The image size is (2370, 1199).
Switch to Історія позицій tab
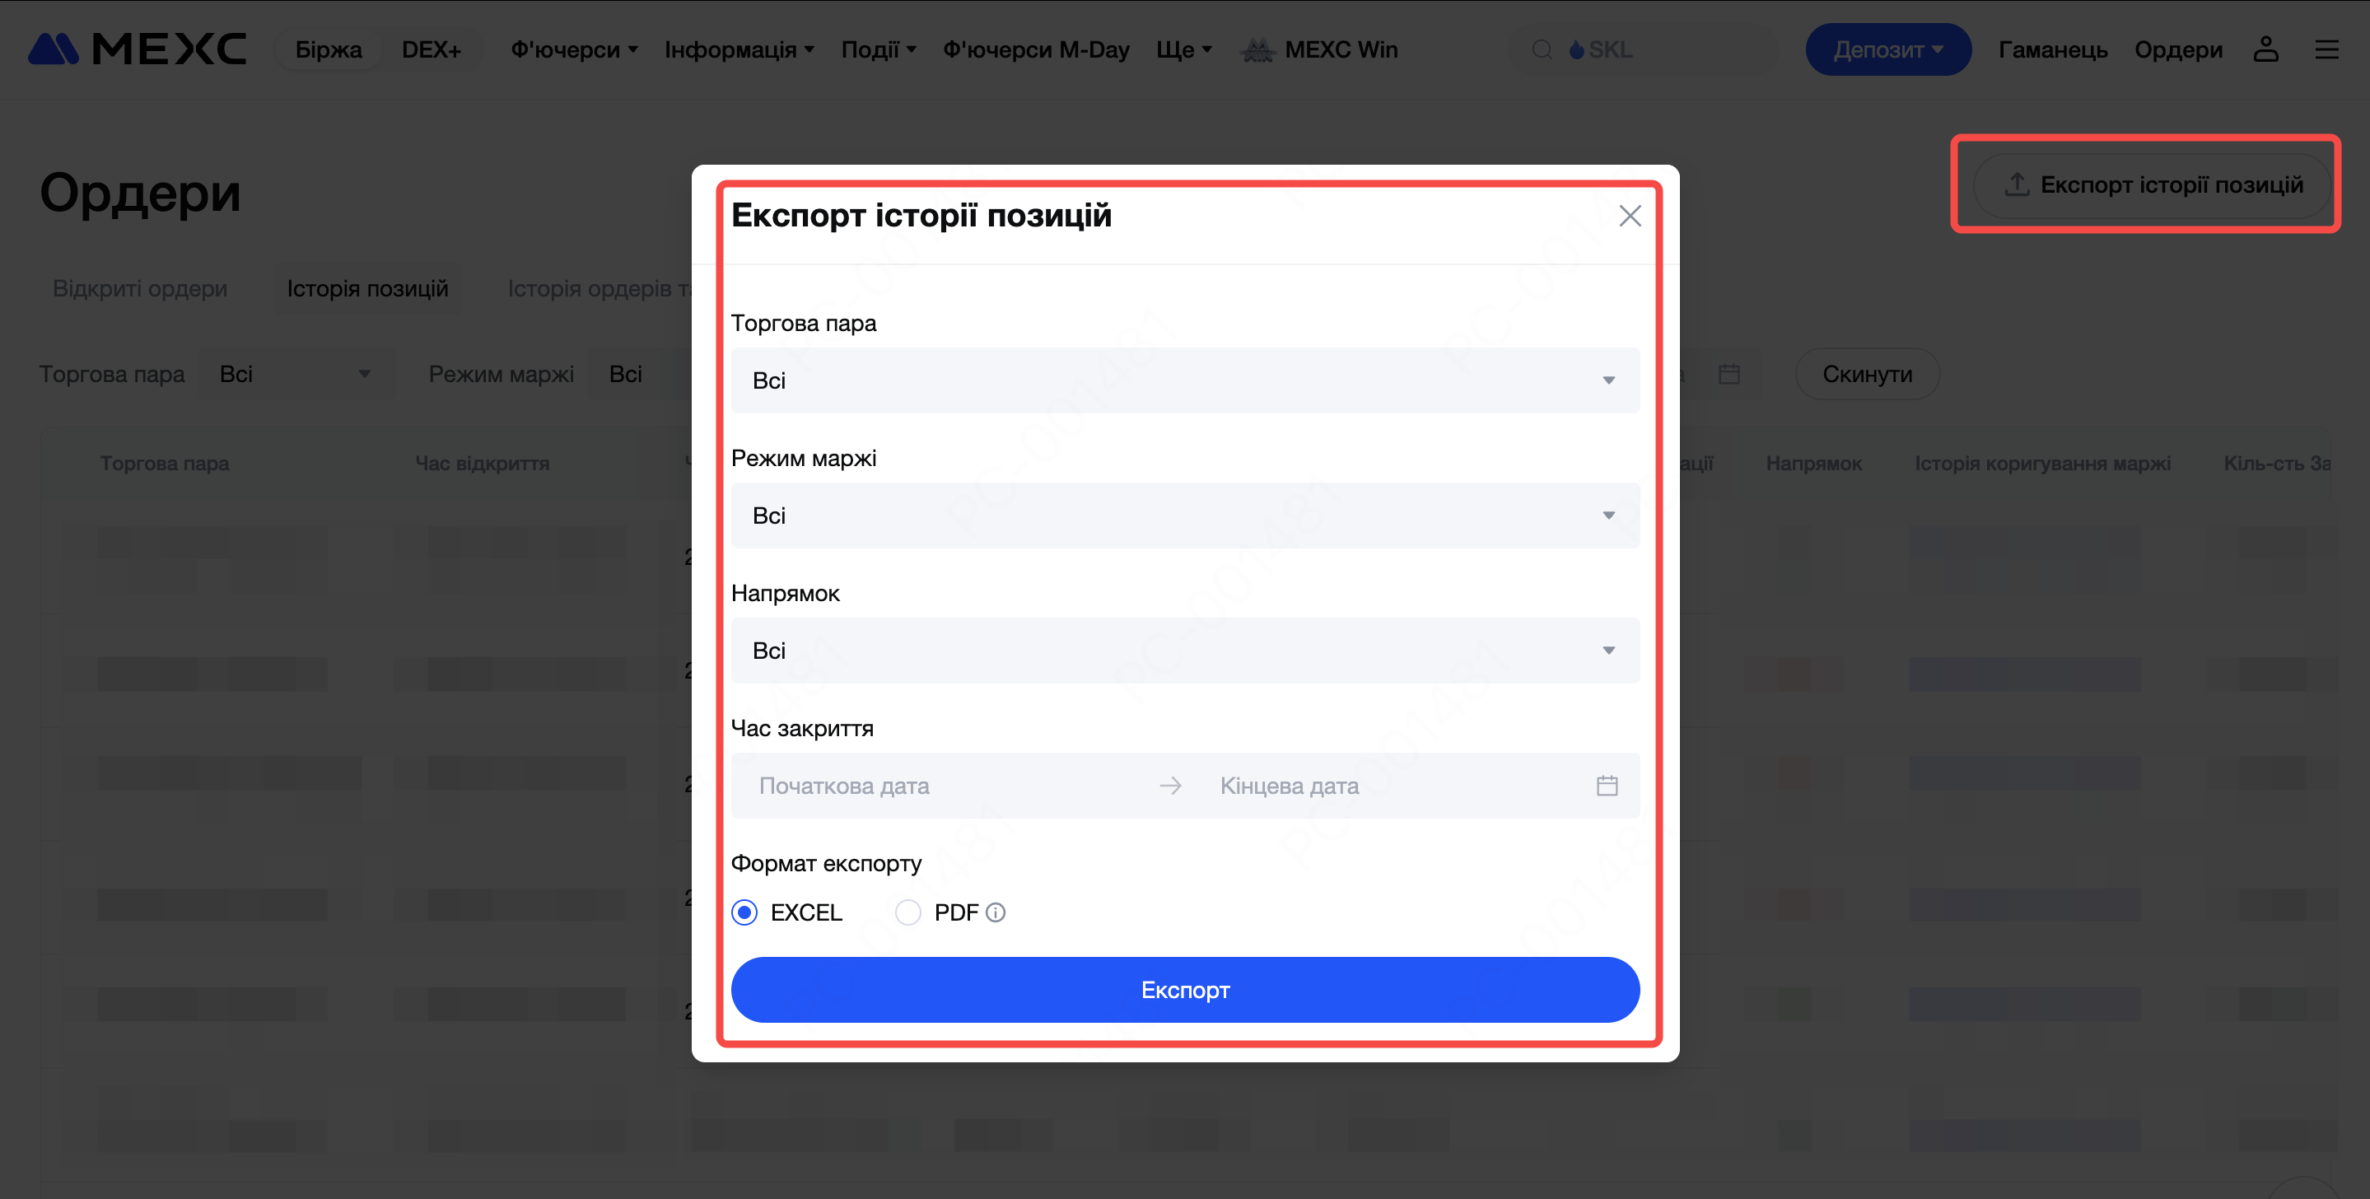coord(367,288)
